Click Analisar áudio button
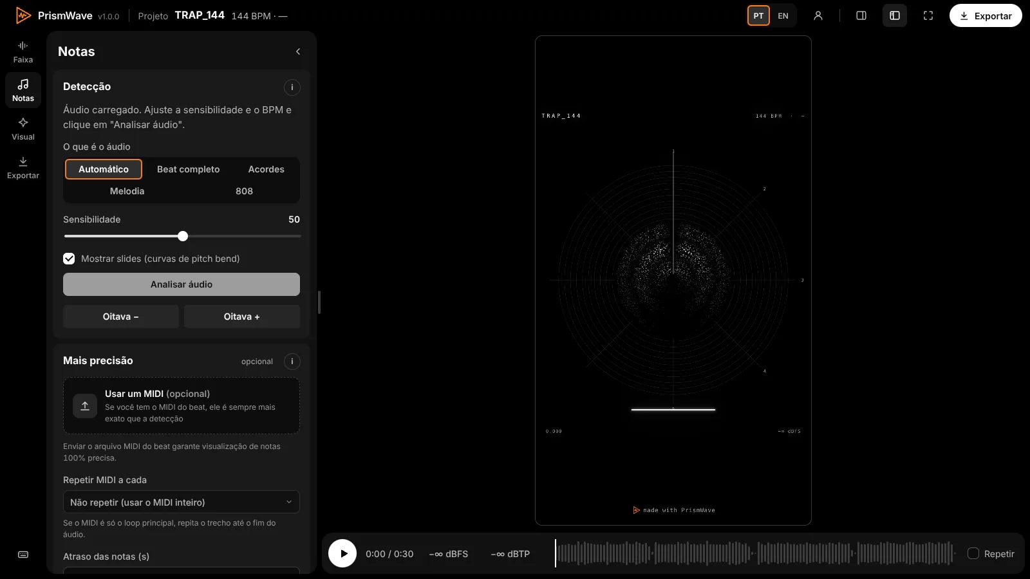1030x579 pixels. click(182, 284)
